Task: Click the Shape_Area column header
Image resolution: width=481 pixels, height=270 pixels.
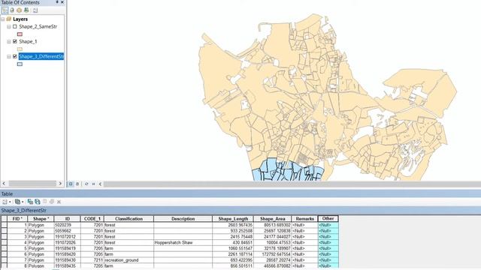Action: (x=272, y=219)
